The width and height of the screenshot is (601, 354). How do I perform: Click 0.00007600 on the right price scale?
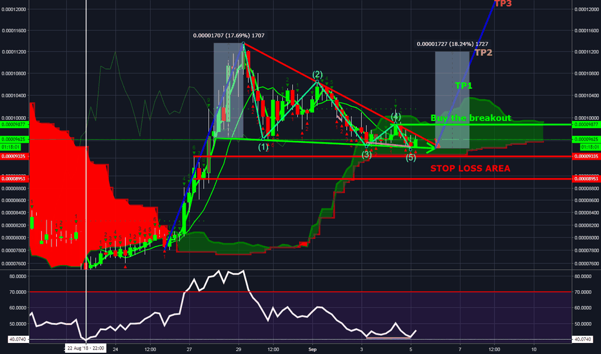(586, 264)
